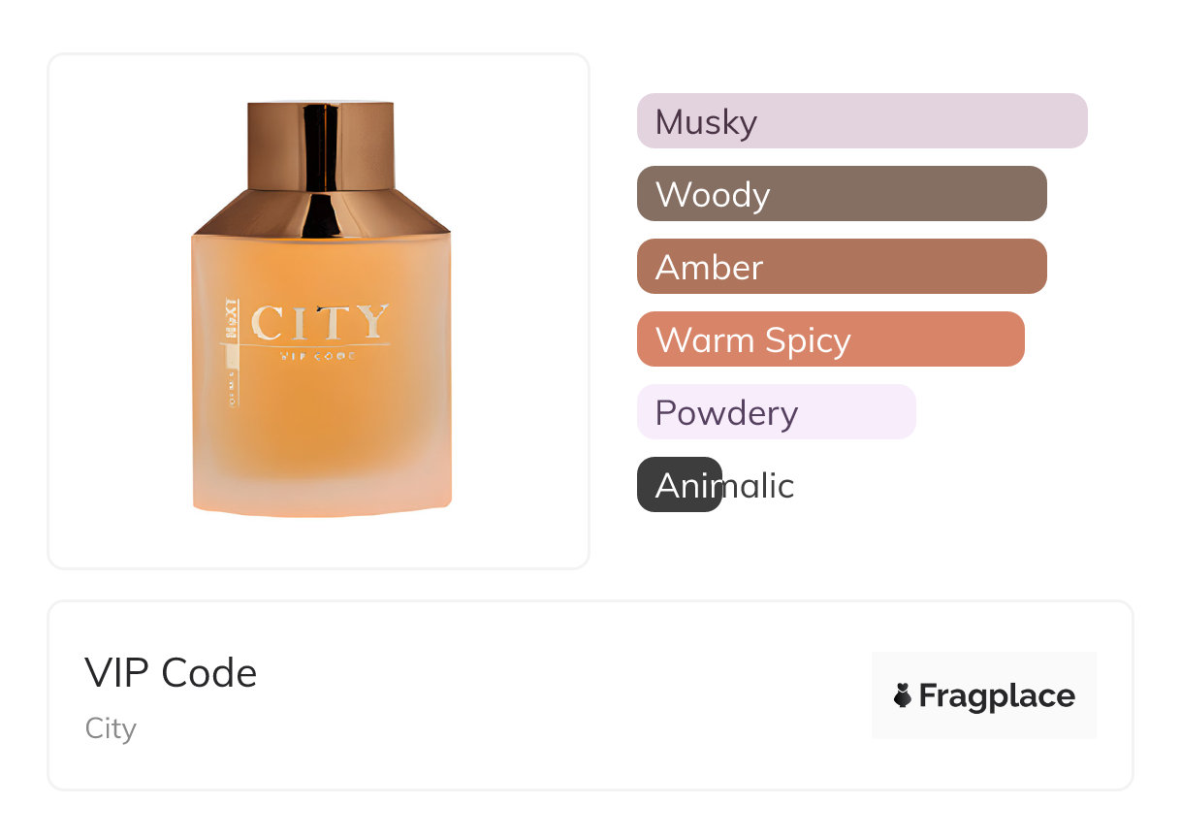Click the City brand name under the title

(x=111, y=728)
